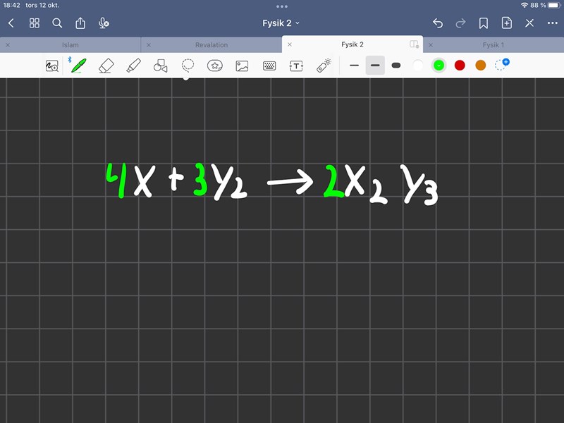Select the Pen tool
Viewport: 564px width, 423px height.
tap(79, 66)
